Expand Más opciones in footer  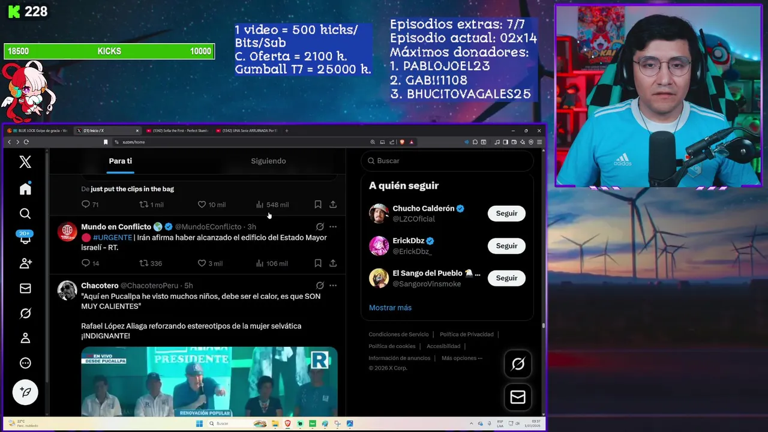click(462, 358)
